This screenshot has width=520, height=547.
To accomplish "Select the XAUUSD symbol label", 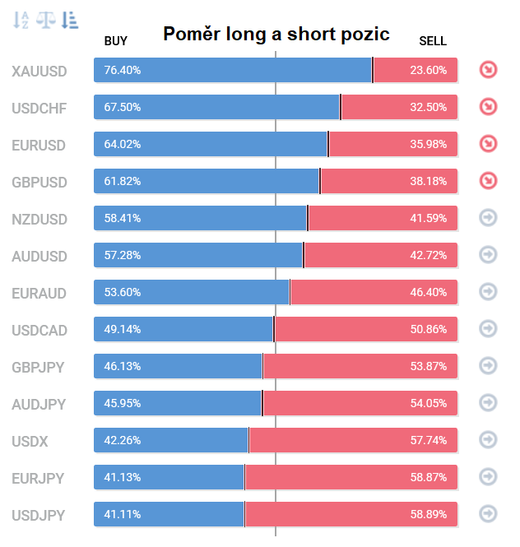I will (x=39, y=72).
